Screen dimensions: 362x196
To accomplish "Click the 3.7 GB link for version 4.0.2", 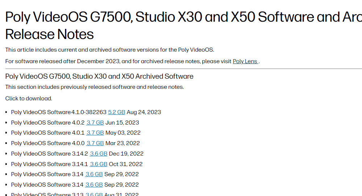I will coord(95,123).
